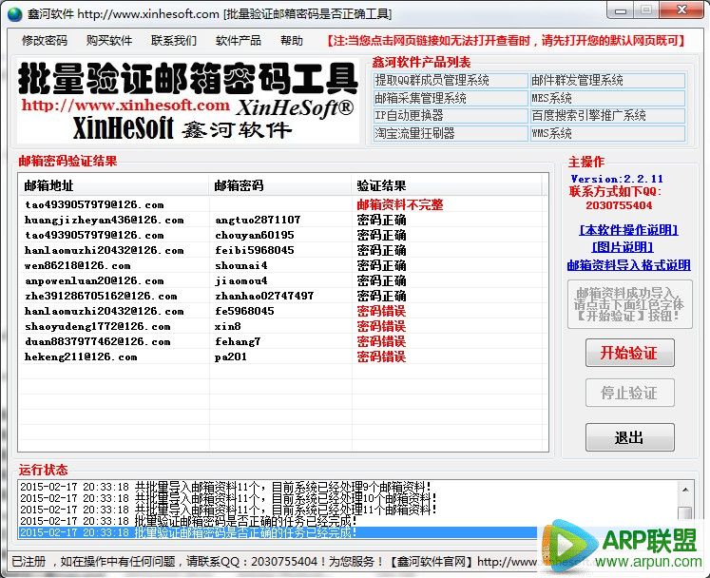
Task: Open the 购买软件 menu
Action: click(109, 41)
